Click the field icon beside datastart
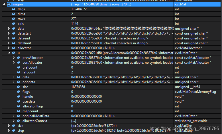Screen dimensions: 222x134 (14, 33)
